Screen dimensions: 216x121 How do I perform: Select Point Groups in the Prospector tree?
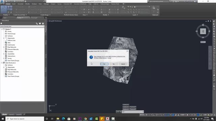(11, 34)
